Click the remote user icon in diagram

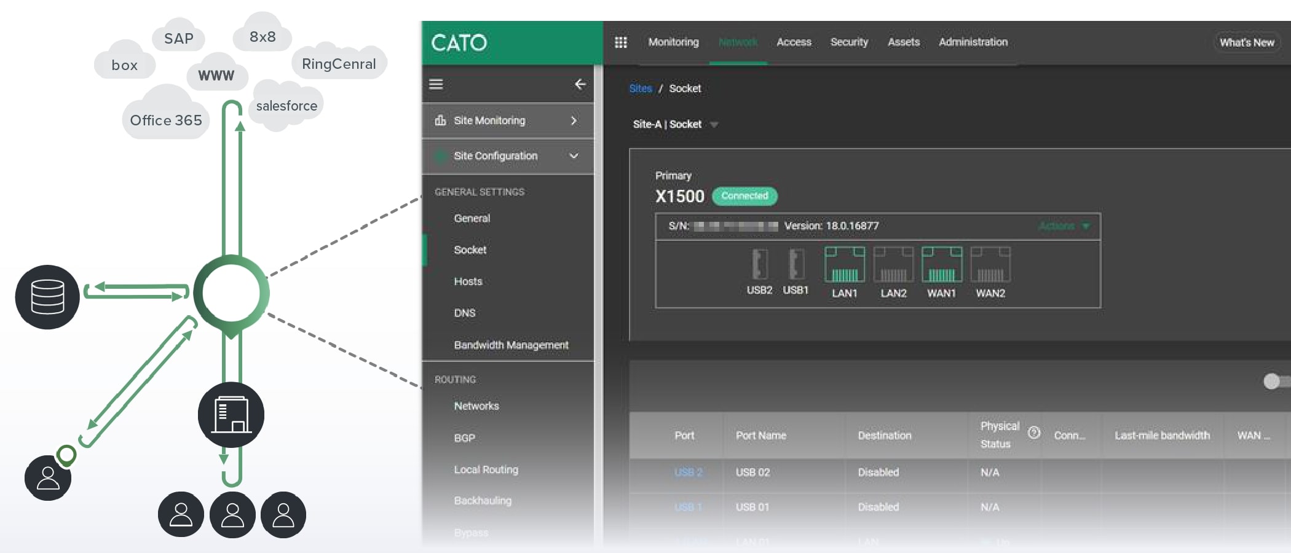pyautogui.click(x=48, y=477)
